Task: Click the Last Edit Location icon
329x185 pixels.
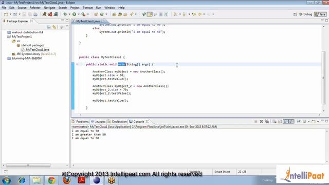Action: click(x=194, y=14)
